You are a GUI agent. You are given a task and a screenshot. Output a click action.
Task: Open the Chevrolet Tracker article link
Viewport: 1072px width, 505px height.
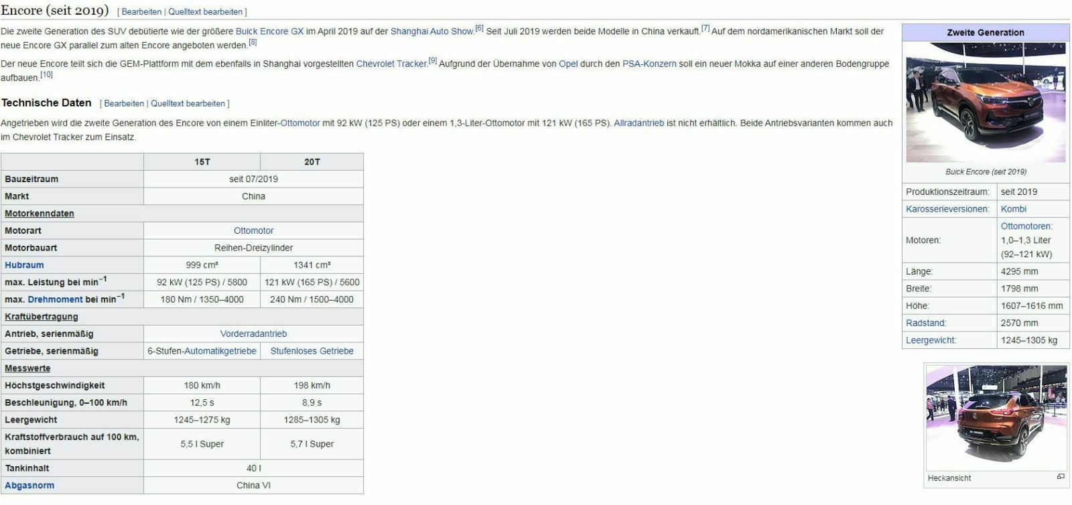(391, 64)
